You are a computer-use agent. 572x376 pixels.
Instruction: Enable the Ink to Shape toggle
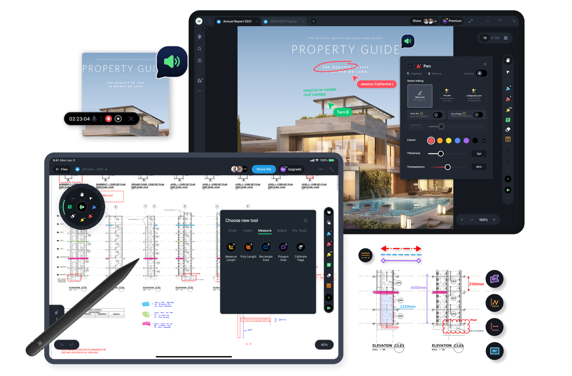(478, 115)
